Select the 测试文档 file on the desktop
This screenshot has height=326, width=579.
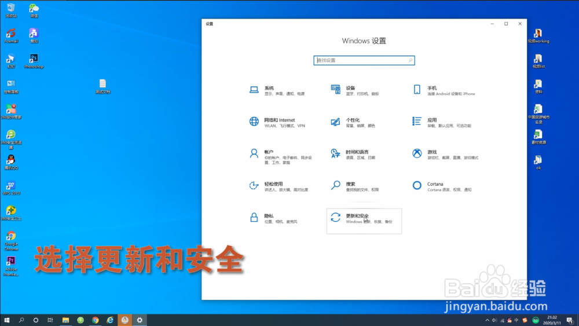point(102,86)
